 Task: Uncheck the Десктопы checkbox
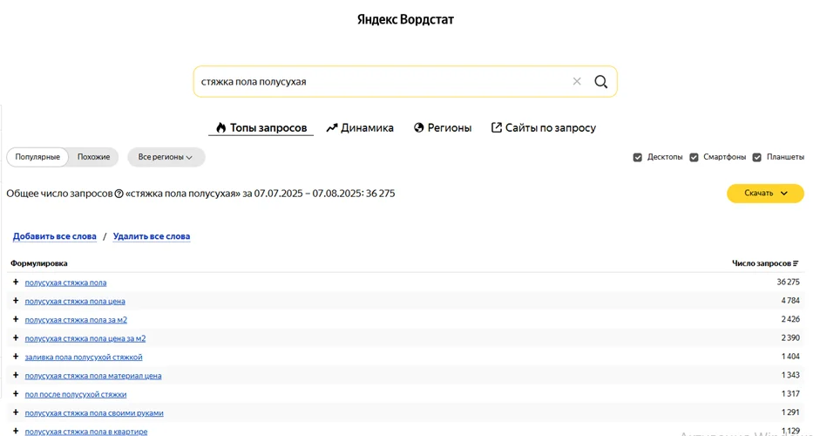(x=638, y=157)
